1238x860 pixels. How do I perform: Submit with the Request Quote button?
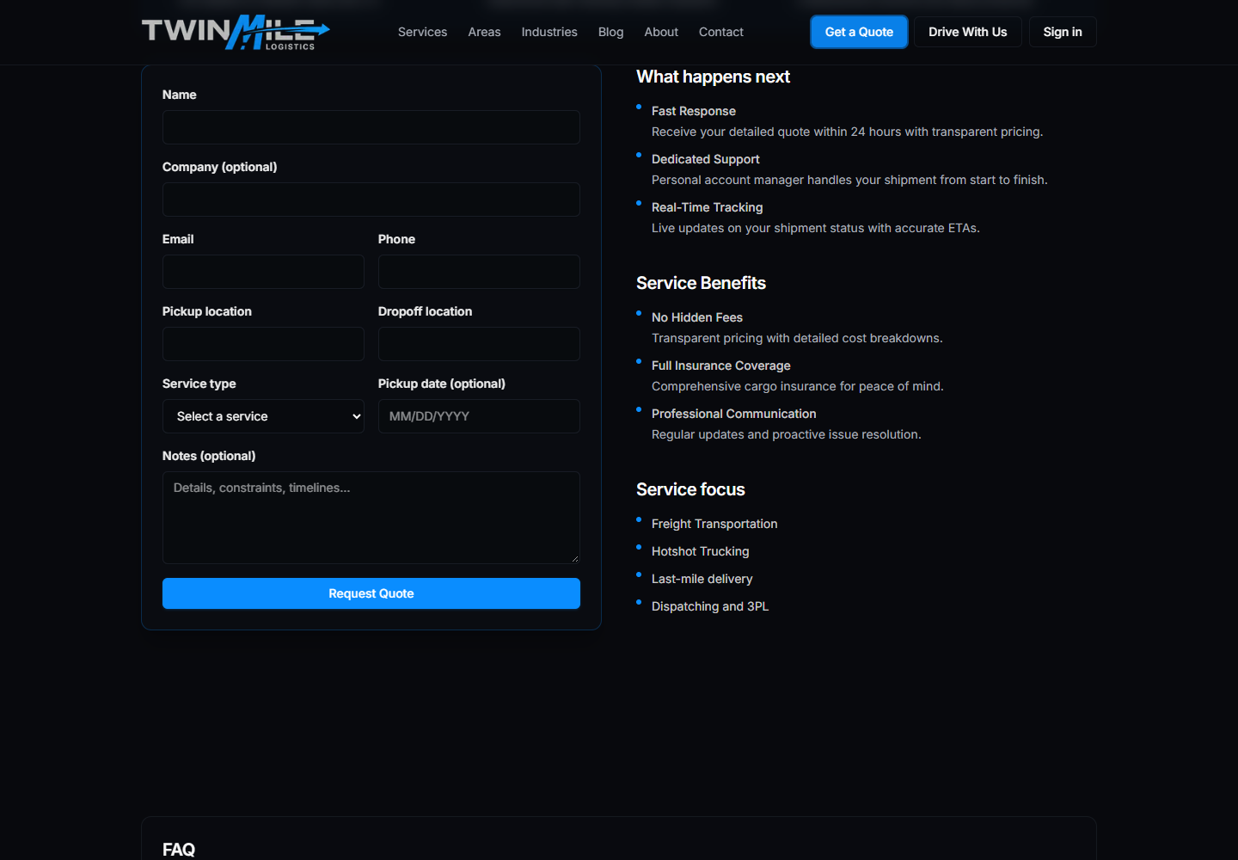(x=371, y=593)
